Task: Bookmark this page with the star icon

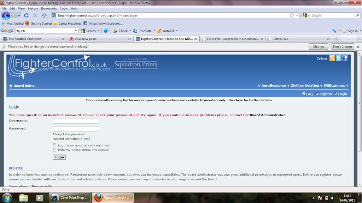Action: click(x=291, y=16)
